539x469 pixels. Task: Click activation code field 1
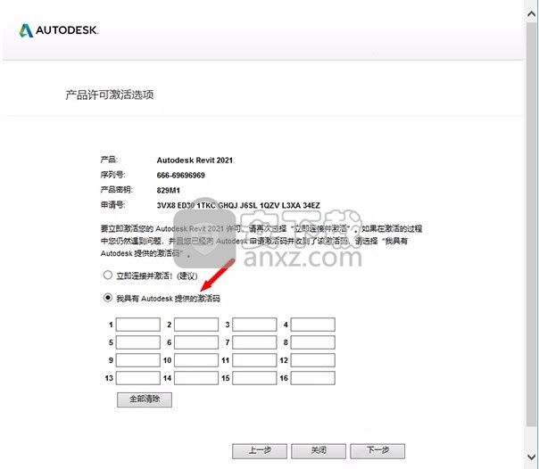(137, 325)
